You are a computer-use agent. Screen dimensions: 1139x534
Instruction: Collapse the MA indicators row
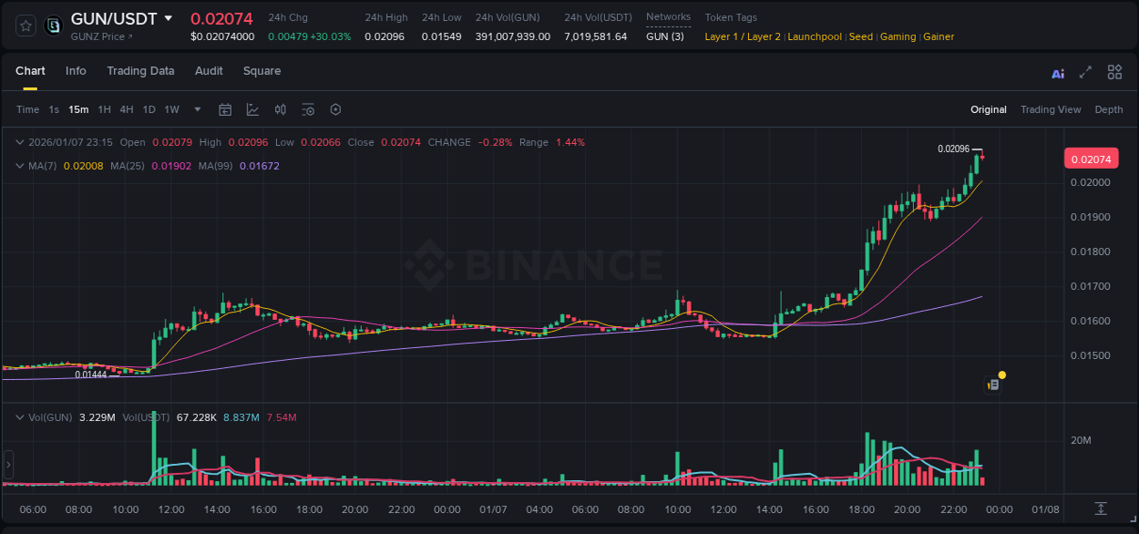[19, 166]
